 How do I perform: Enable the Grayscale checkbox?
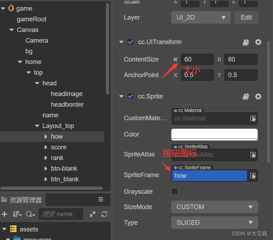[x=175, y=192]
